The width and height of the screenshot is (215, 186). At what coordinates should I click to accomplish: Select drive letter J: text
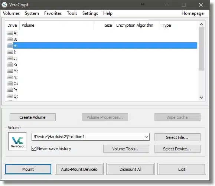click(15, 58)
